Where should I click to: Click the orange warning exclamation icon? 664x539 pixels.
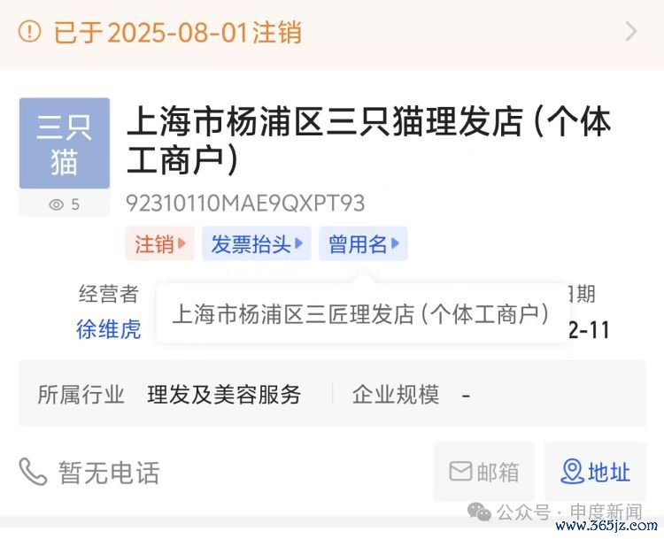29,31
